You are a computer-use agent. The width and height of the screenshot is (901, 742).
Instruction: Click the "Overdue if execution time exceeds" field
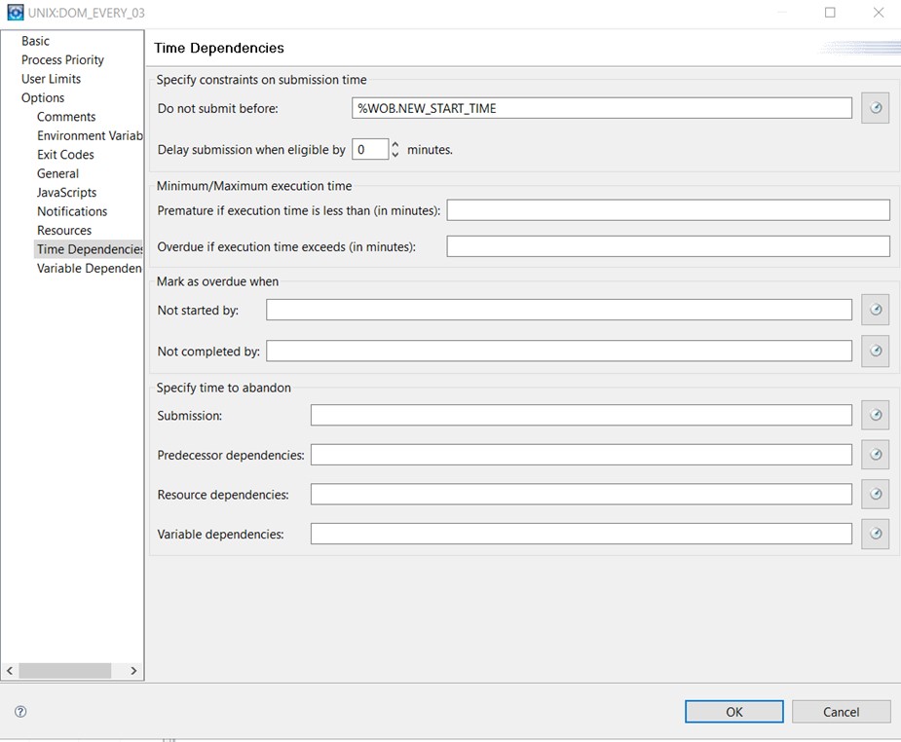pyautogui.click(x=667, y=245)
